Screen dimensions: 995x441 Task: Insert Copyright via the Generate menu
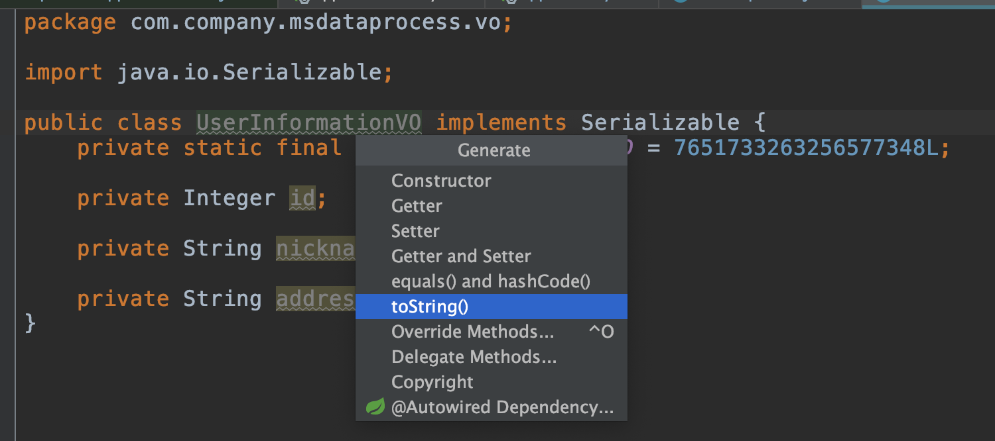432,381
